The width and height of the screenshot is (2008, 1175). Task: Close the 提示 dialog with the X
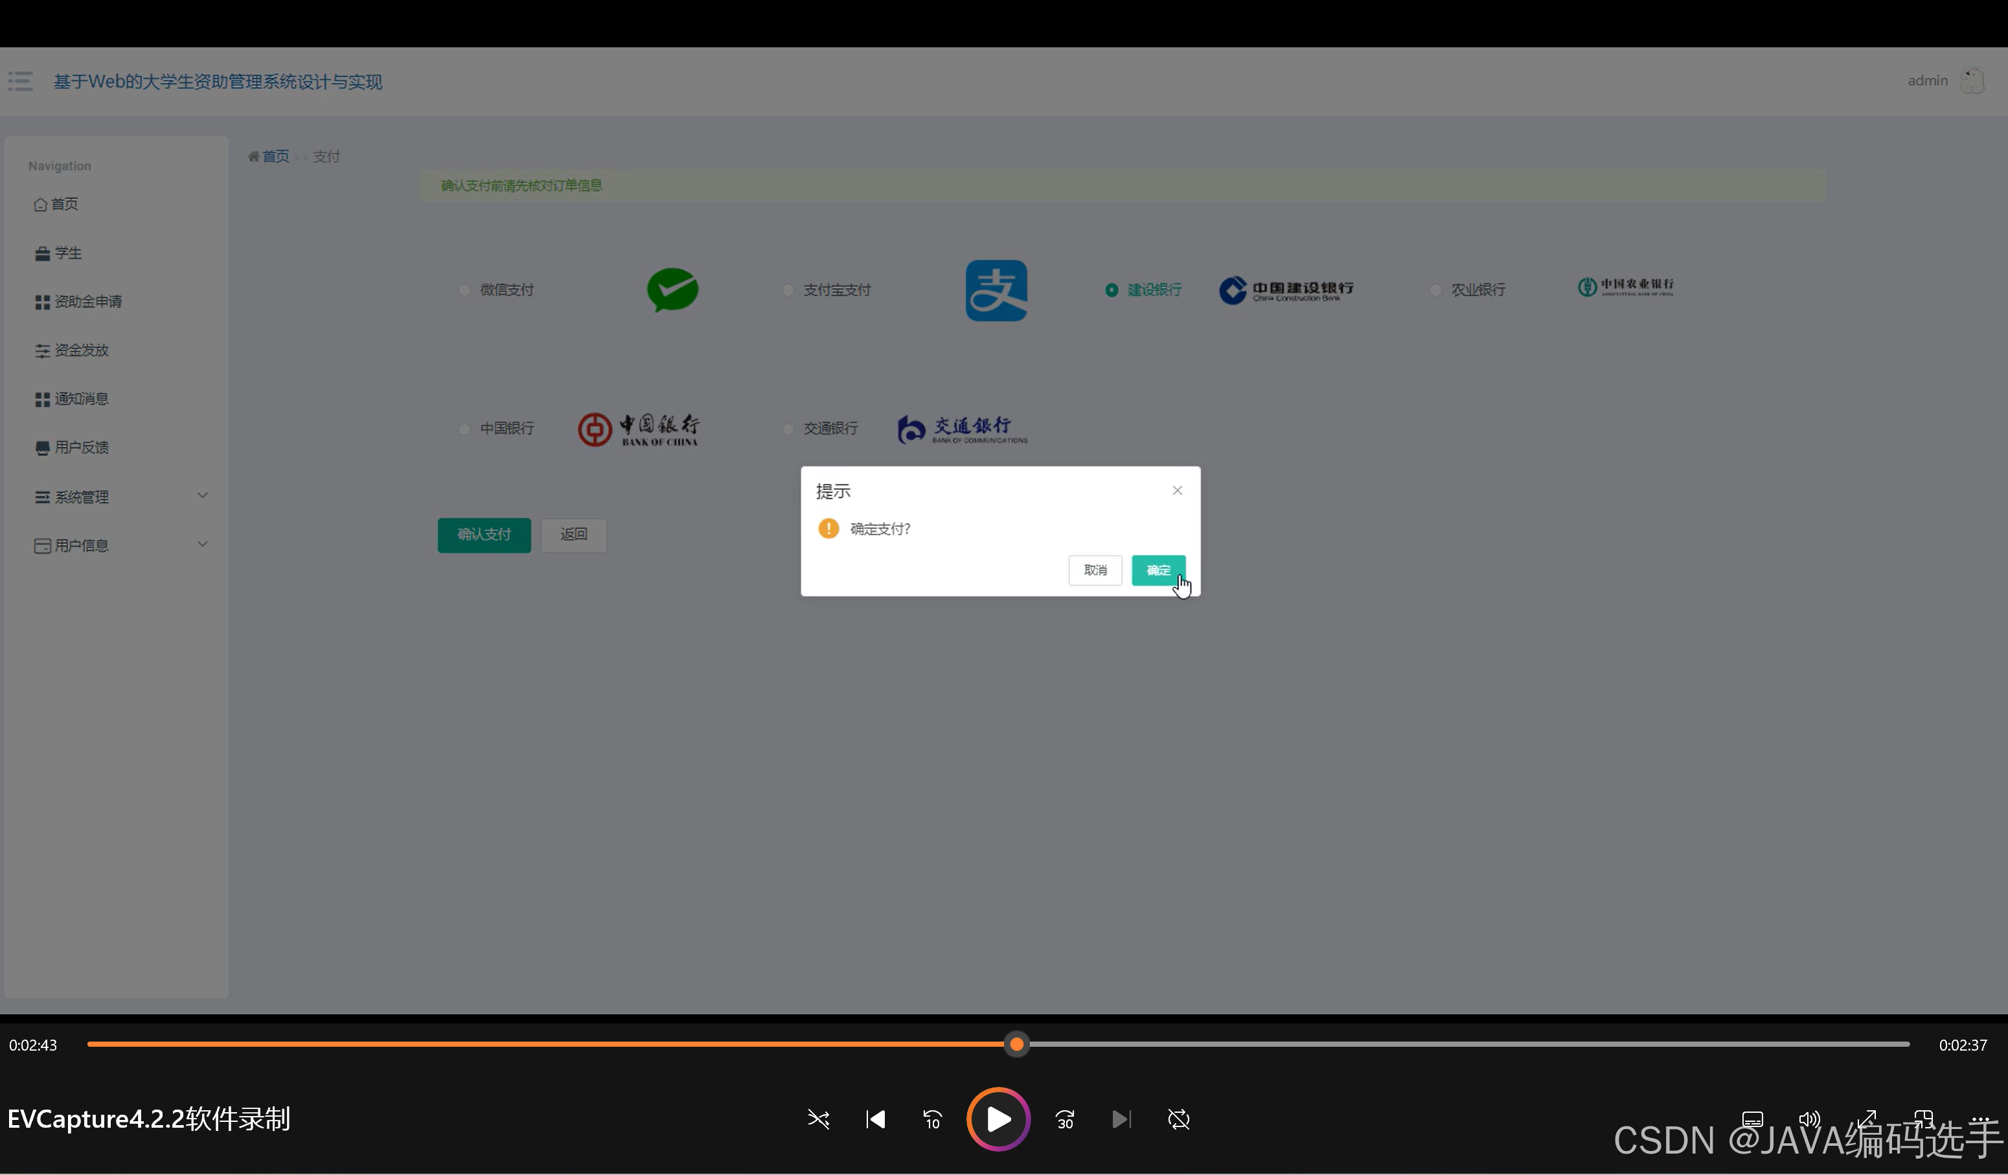coord(1177,491)
